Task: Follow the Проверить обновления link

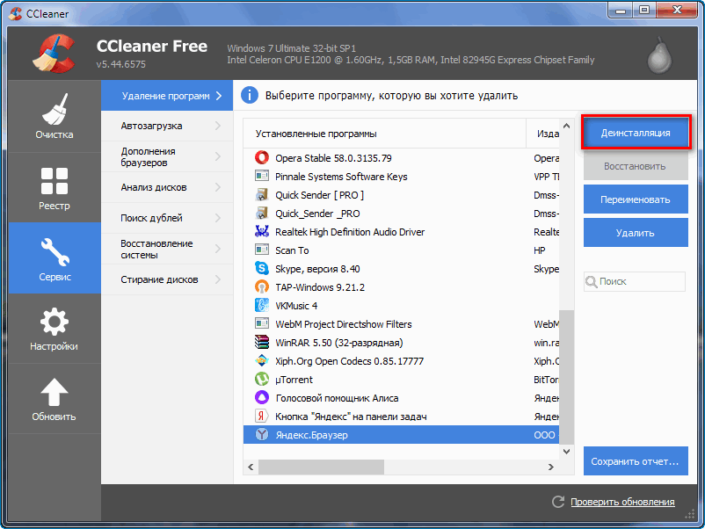Action: click(622, 502)
